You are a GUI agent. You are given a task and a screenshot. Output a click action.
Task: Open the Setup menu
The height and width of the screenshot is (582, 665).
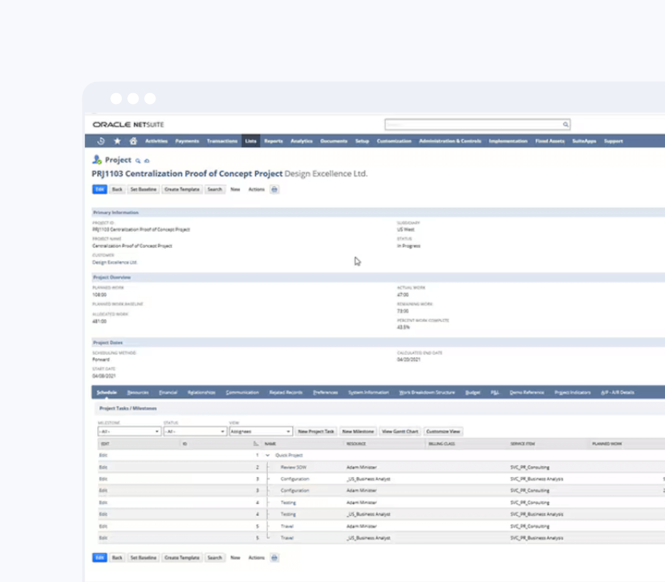coord(362,141)
